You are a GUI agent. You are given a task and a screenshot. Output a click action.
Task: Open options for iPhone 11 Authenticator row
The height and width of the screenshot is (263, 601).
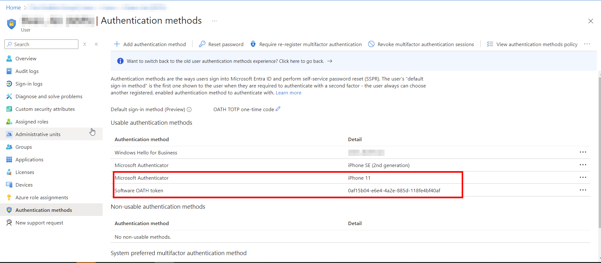point(583,177)
